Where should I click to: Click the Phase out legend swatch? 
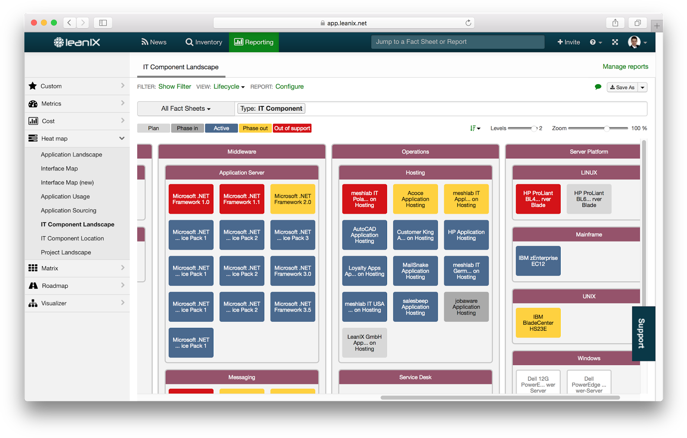pos(255,128)
